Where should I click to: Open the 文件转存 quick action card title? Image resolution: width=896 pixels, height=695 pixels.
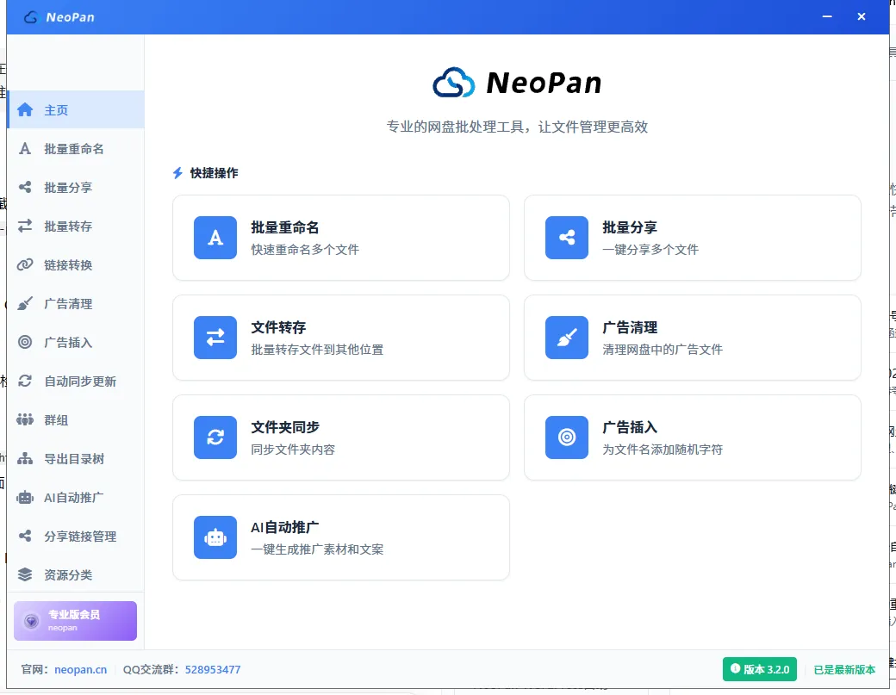pos(278,327)
